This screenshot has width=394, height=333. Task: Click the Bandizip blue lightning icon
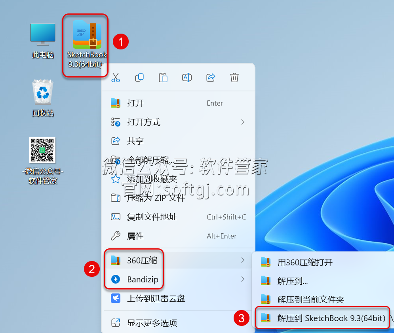pos(116,279)
